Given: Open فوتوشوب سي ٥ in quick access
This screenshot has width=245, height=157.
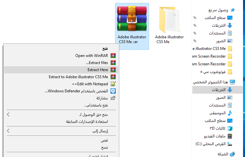Looking at the screenshot, I should pos(213,72).
